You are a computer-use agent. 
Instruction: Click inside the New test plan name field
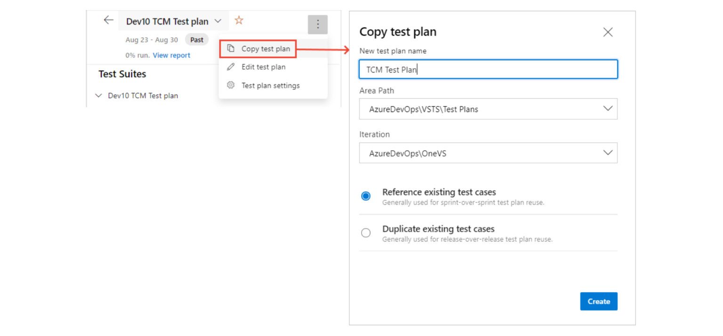click(x=488, y=69)
